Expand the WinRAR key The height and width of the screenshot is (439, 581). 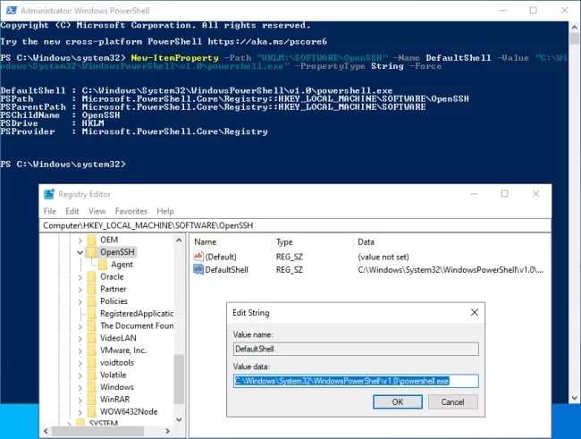pos(80,400)
